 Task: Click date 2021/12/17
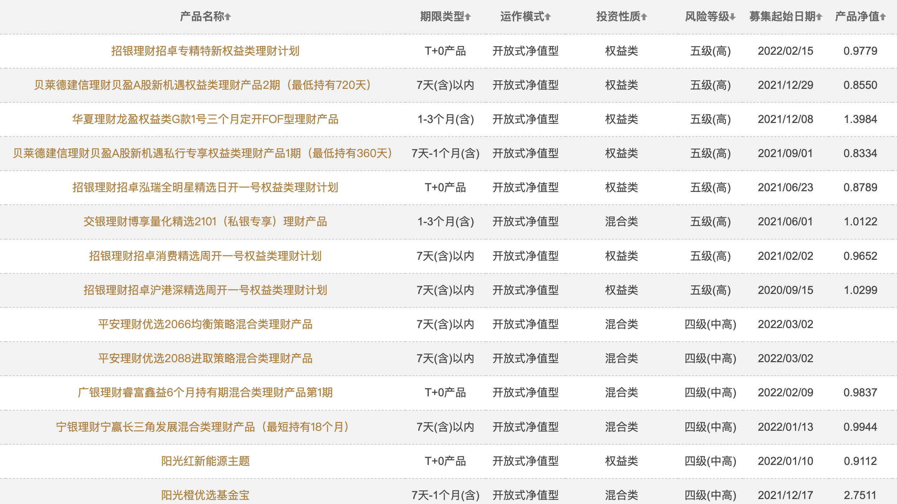pyautogui.click(x=785, y=495)
